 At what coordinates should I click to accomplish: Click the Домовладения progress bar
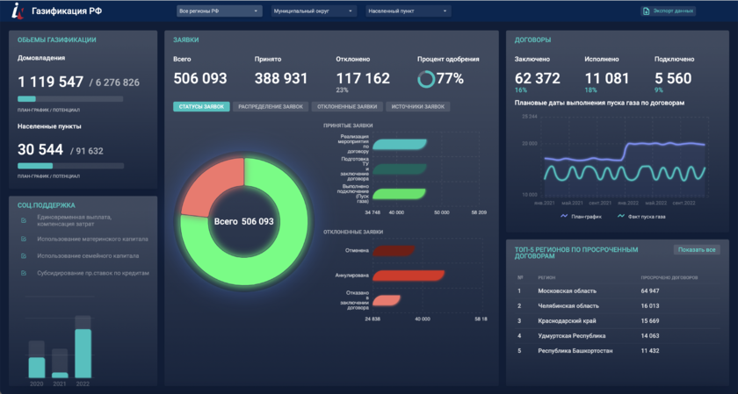tap(70, 99)
